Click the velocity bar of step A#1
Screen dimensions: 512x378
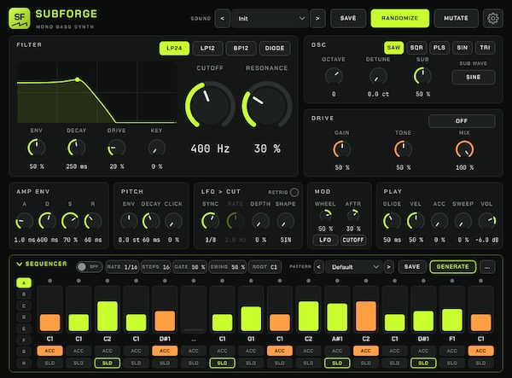[337, 317]
